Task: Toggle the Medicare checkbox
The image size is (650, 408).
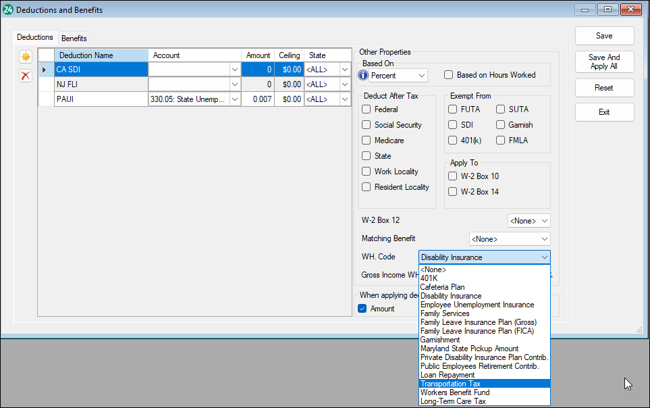Action: click(366, 141)
